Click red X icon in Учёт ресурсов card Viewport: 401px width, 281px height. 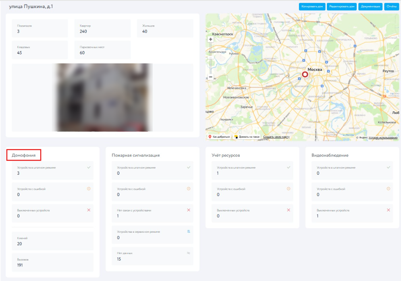[x=289, y=210]
